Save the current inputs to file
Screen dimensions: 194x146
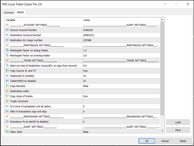click(x=178, y=130)
